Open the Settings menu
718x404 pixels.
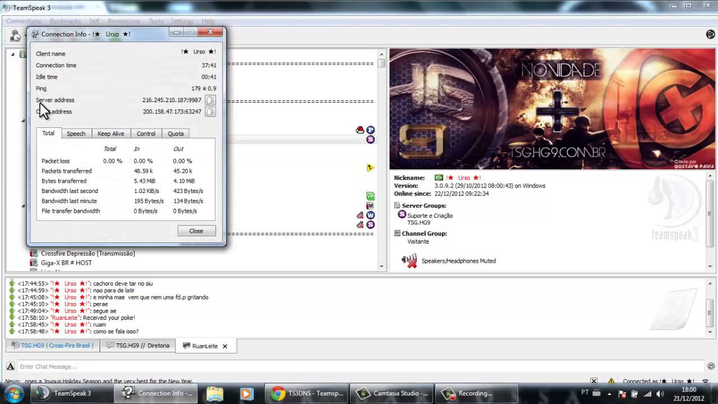pos(182,21)
